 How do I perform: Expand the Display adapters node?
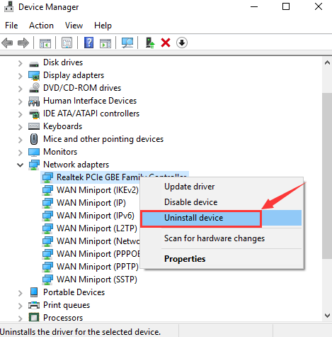click(21, 76)
